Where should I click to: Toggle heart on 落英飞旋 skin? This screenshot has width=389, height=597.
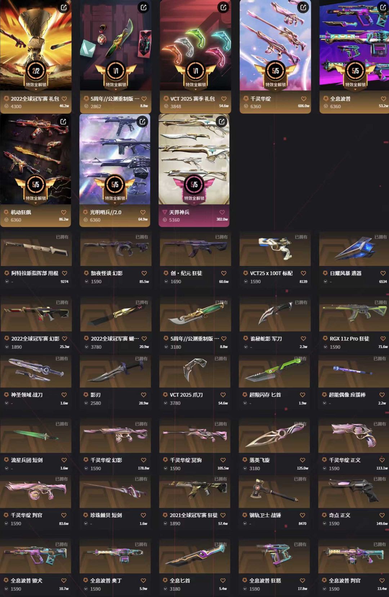click(303, 460)
